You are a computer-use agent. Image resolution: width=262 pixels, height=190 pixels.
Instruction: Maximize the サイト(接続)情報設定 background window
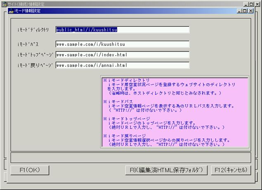click(251, 4)
